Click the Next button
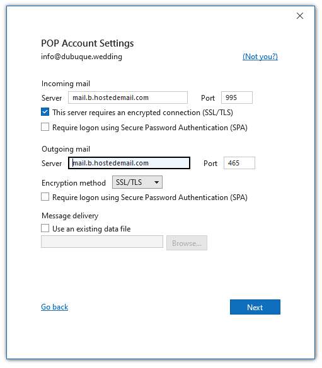The height and width of the screenshot is (368, 322). pyautogui.click(x=255, y=307)
